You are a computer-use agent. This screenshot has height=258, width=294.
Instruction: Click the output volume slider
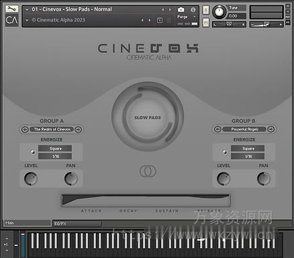pos(266,24)
